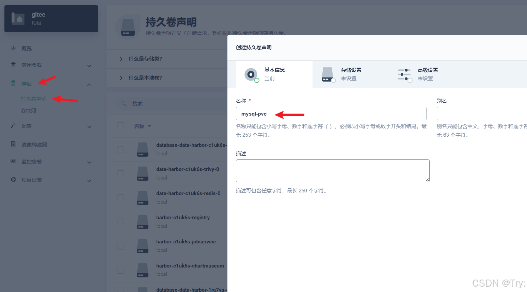The image size is (527, 292).
Task: Expand the 什么是本地卷 section
Action: (x=121, y=78)
